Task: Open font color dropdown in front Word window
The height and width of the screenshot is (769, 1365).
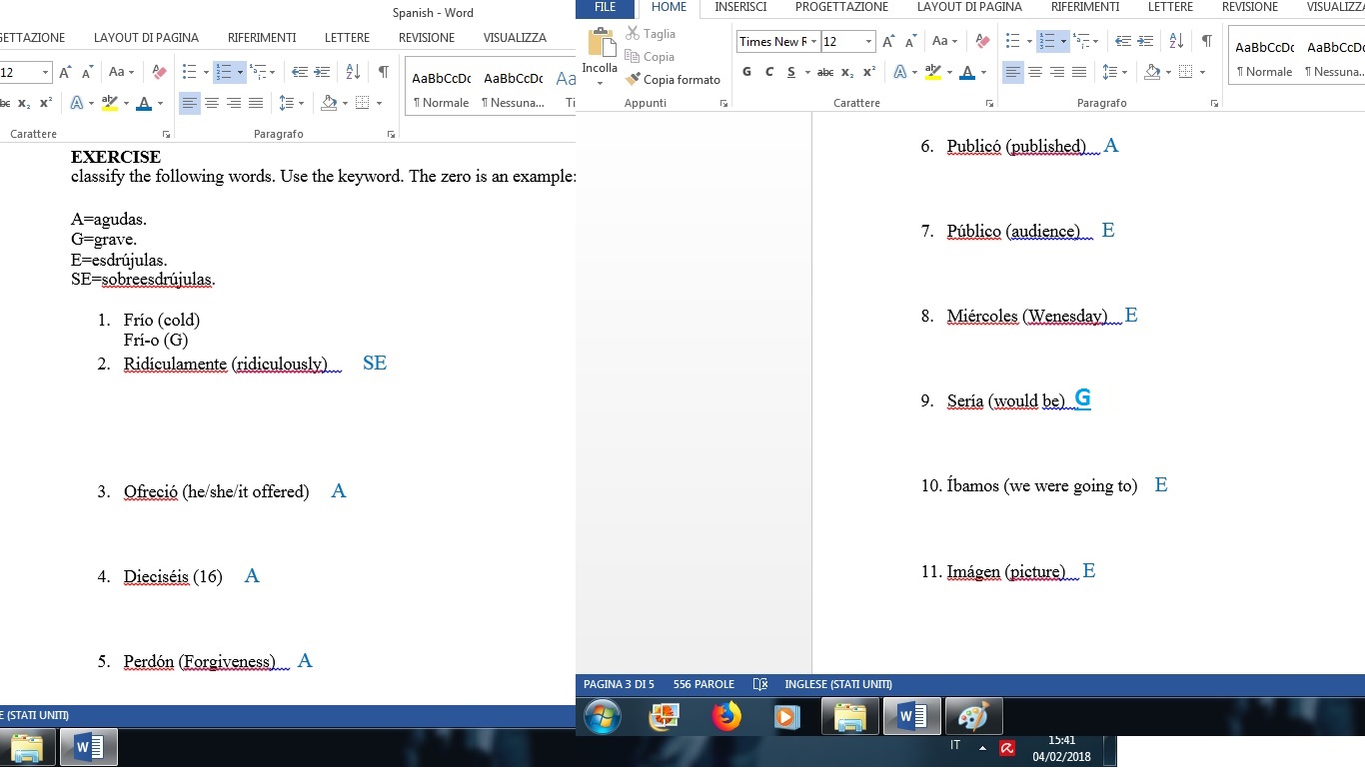Action: click(983, 72)
